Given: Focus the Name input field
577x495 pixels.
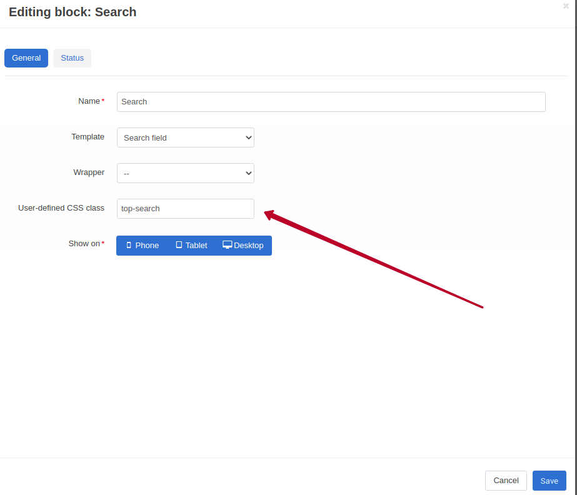Looking at the screenshot, I should click(331, 102).
